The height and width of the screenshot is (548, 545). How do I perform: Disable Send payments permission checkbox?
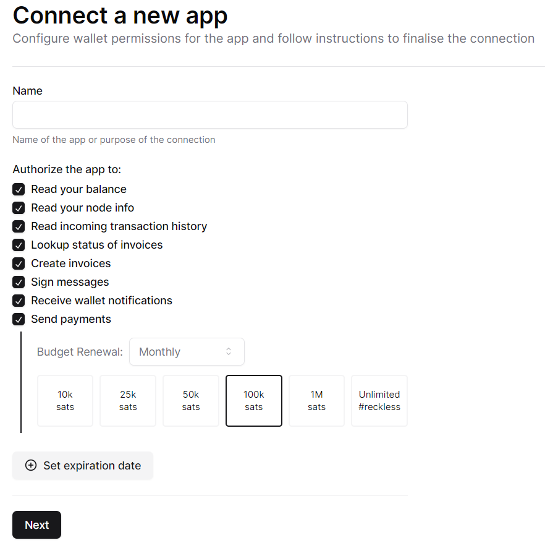click(x=19, y=319)
